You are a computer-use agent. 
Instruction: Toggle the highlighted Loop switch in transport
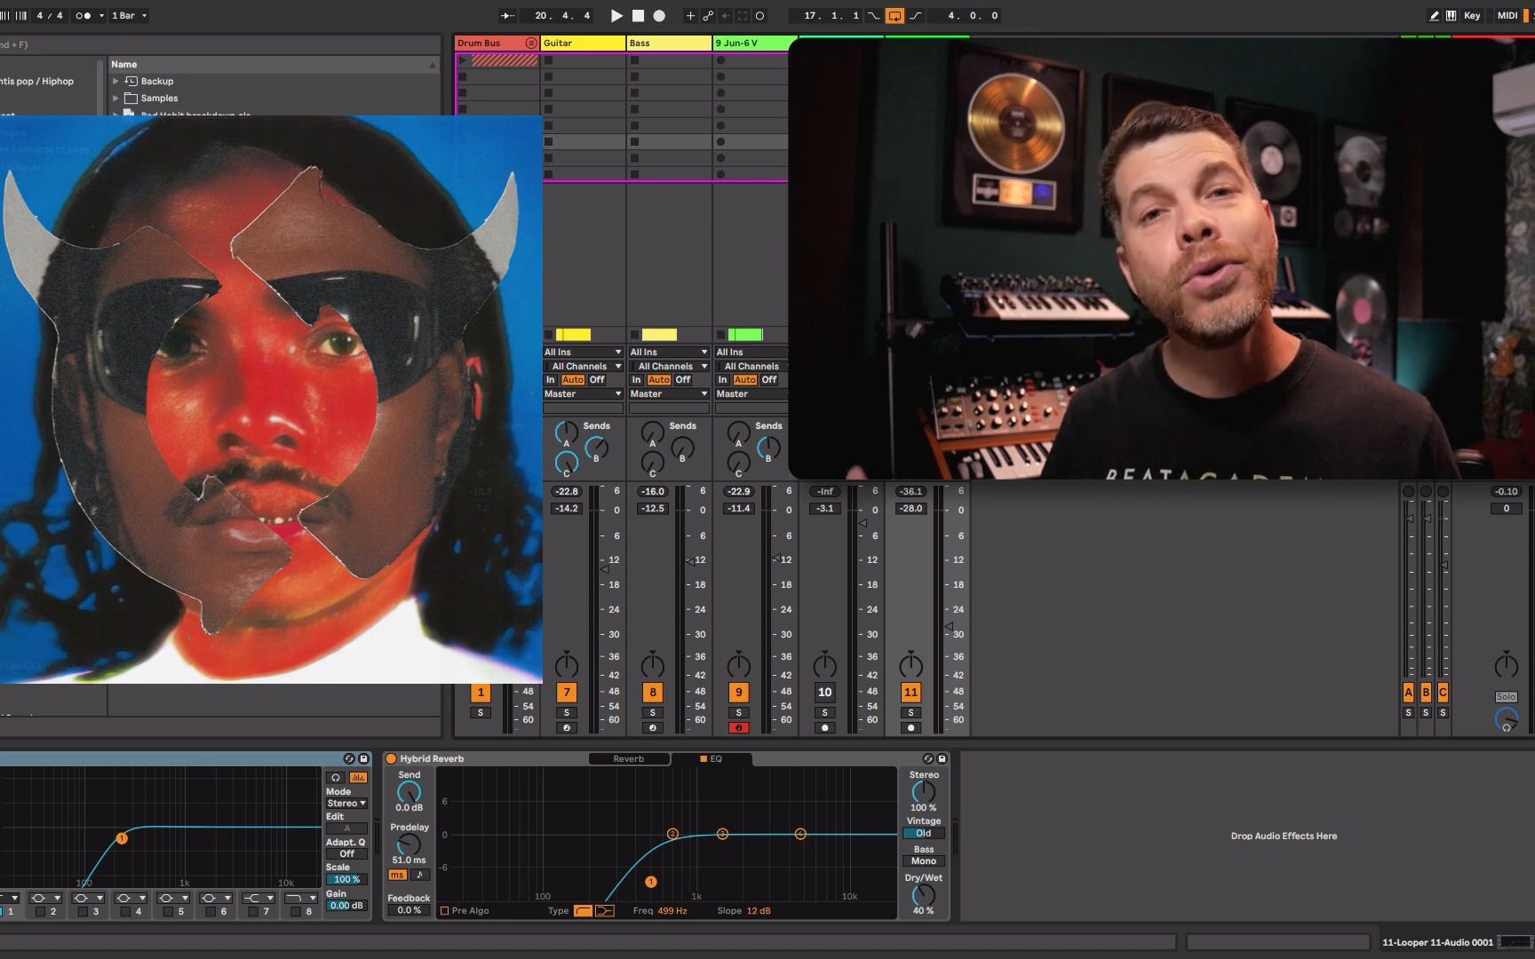[x=895, y=15]
